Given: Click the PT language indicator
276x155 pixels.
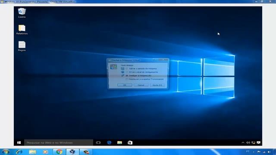Looking at the screenshot, I should pyautogui.click(x=248, y=152).
